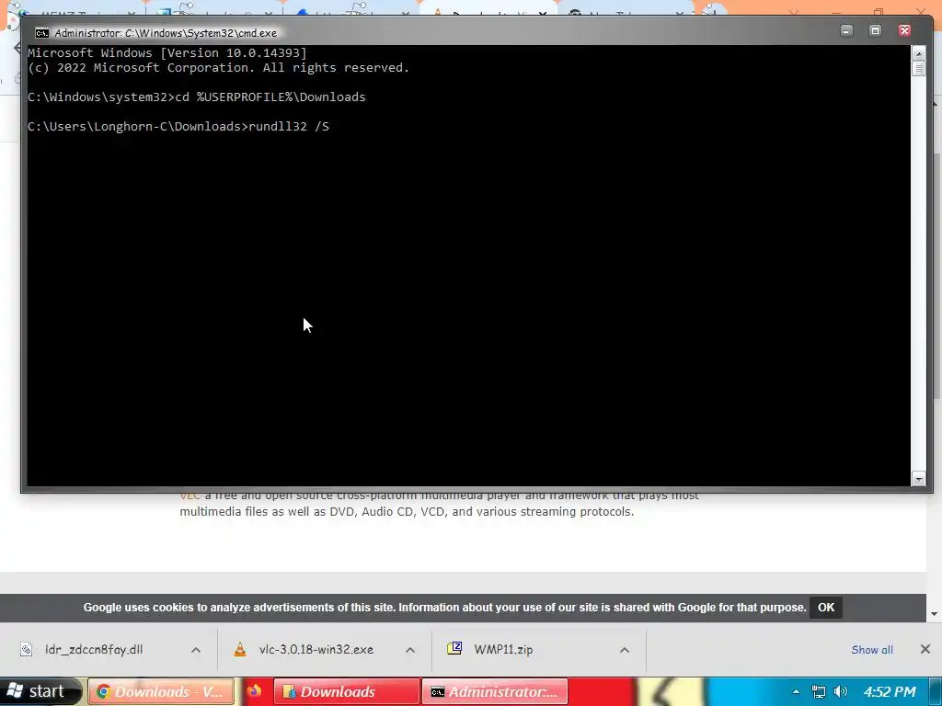942x706 pixels.
Task: Click the dll file icon in downloads bar
Action: pyautogui.click(x=26, y=649)
